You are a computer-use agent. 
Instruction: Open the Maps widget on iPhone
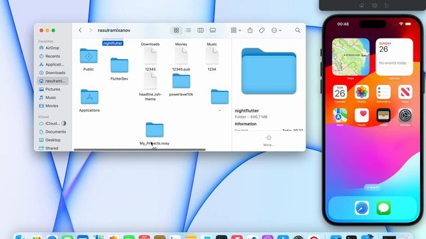(351, 57)
